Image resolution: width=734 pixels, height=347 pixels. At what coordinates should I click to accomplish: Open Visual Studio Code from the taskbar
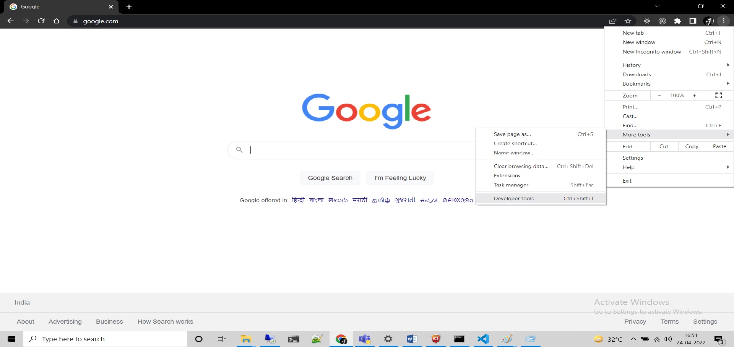[483, 339]
